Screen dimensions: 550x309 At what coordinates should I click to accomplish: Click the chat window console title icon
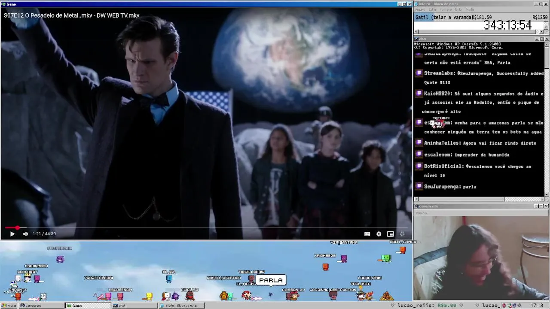[416, 39]
